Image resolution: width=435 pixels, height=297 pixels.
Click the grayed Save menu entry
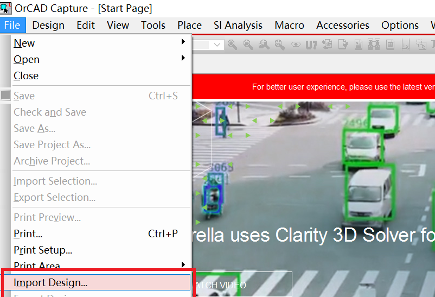click(101, 96)
